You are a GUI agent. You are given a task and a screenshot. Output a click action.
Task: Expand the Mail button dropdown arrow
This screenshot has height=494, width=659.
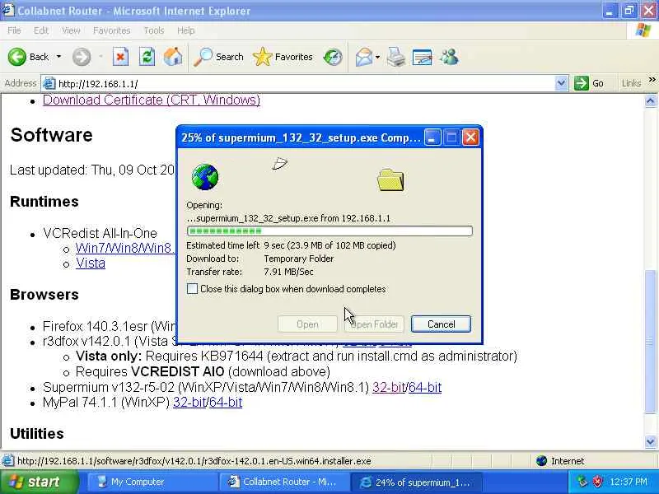[377, 57]
